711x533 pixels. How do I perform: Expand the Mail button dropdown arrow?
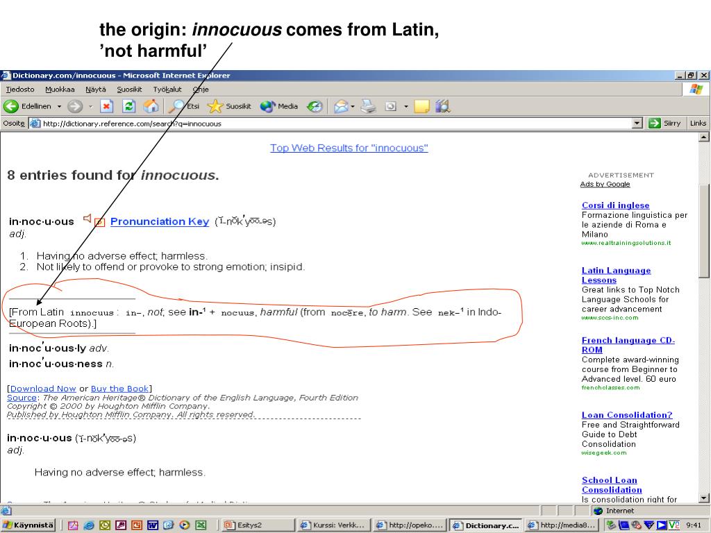point(353,106)
